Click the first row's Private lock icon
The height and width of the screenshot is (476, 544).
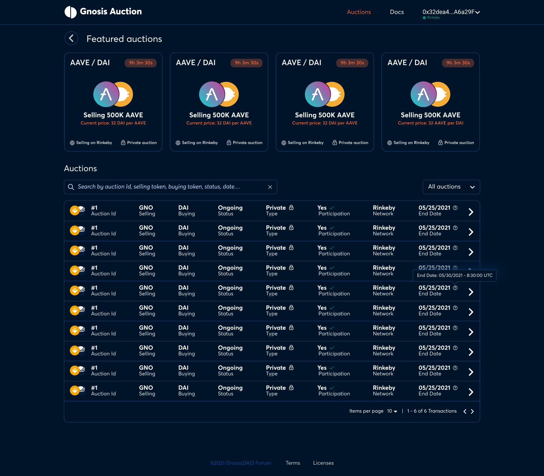click(x=291, y=208)
